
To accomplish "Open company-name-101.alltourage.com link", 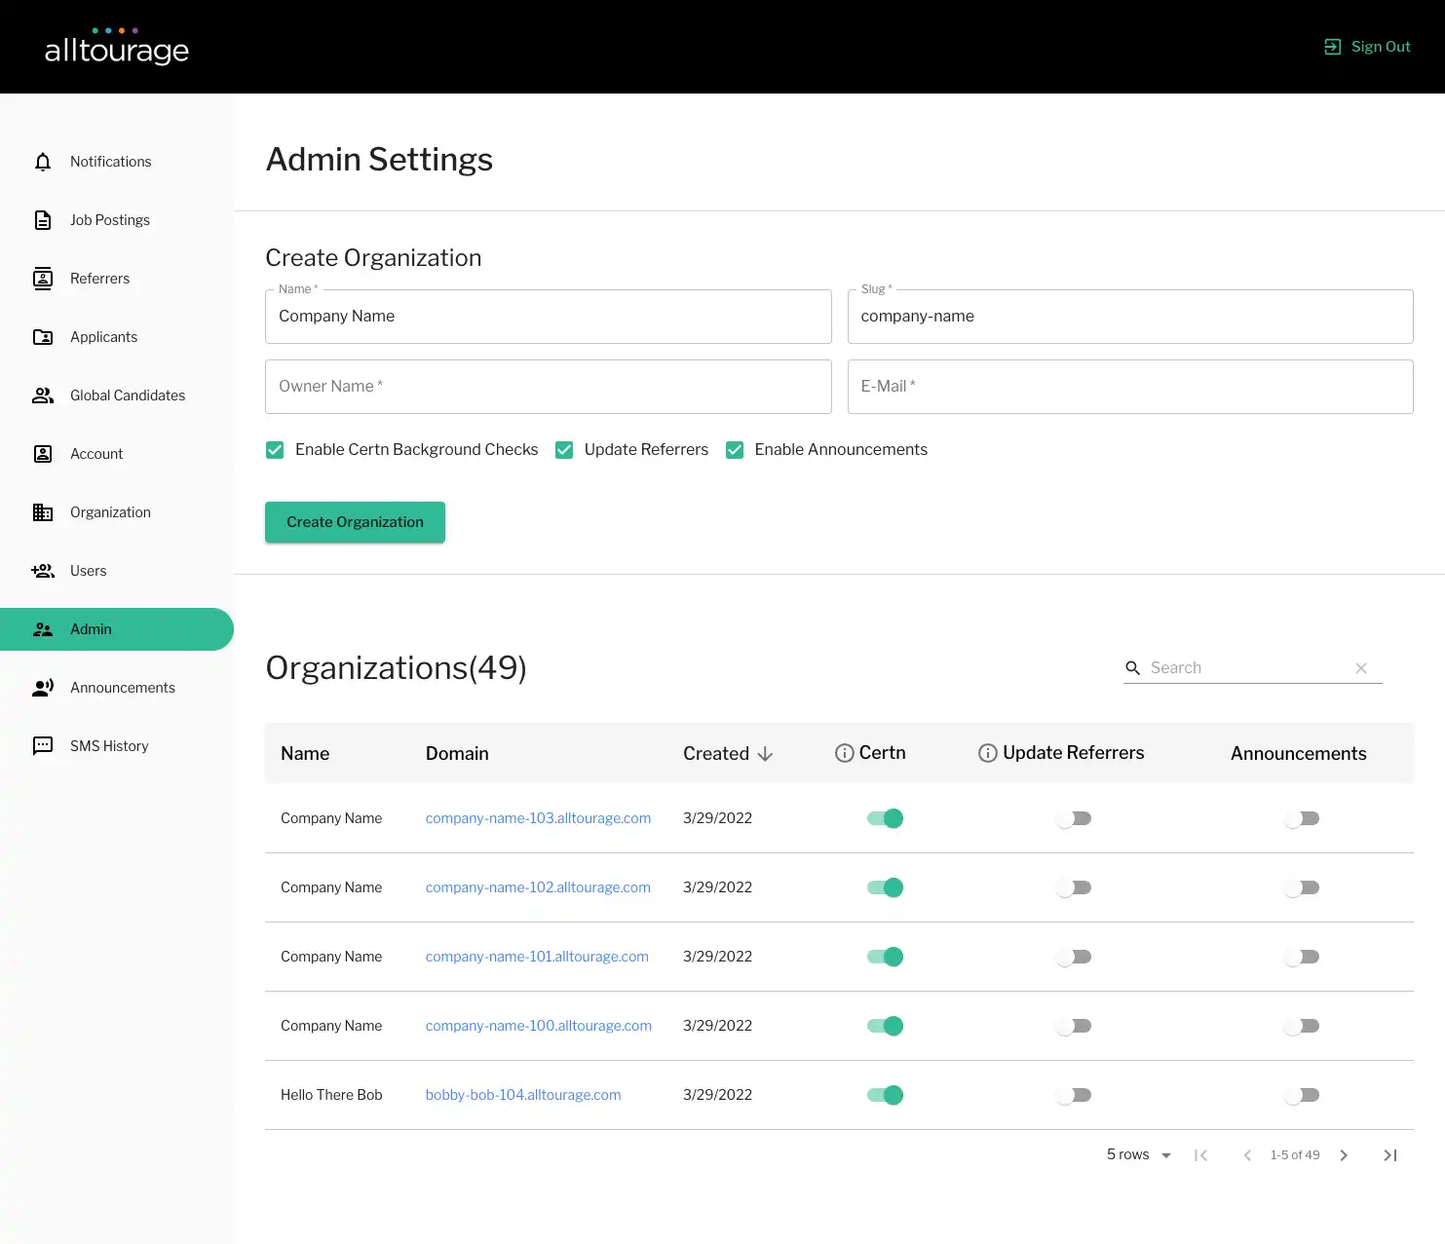I will pyautogui.click(x=537, y=957).
